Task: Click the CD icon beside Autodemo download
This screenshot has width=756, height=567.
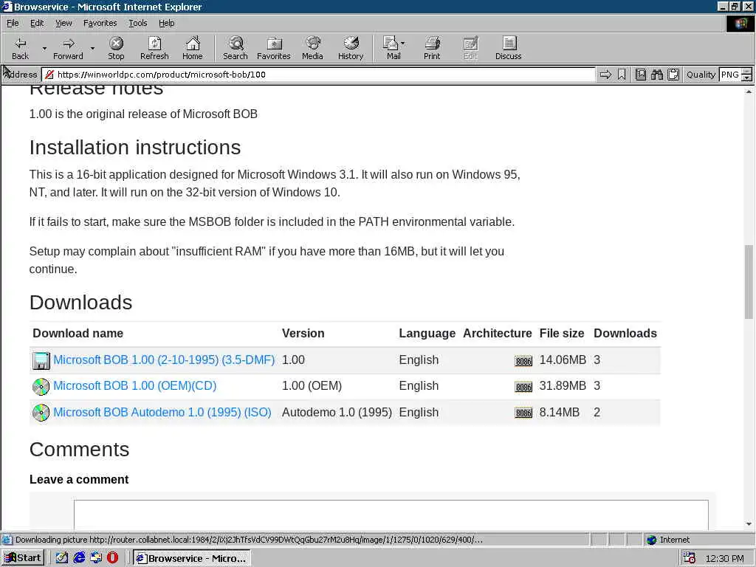Action: [41, 413]
